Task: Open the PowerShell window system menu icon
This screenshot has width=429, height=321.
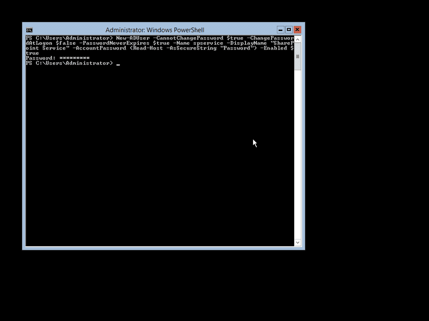Action: coord(29,30)
